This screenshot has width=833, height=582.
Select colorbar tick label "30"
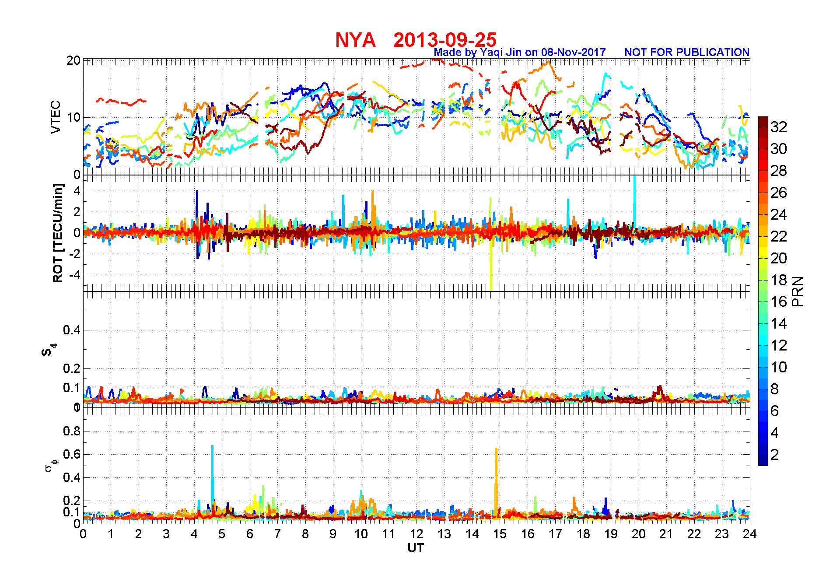pos(779,149)
